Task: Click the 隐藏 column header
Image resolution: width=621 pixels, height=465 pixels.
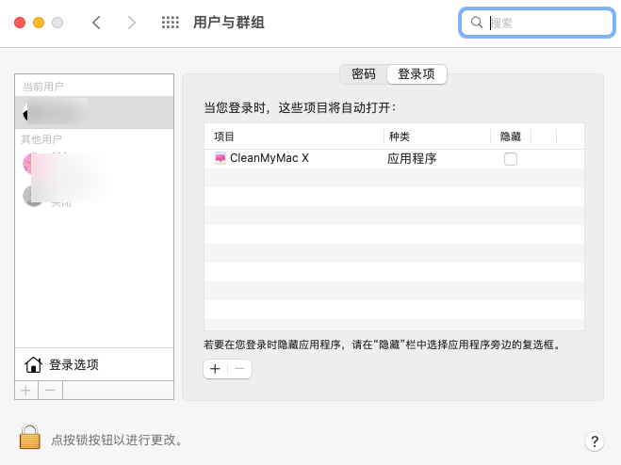Action: pyautogui.click(x=511, y=136)
